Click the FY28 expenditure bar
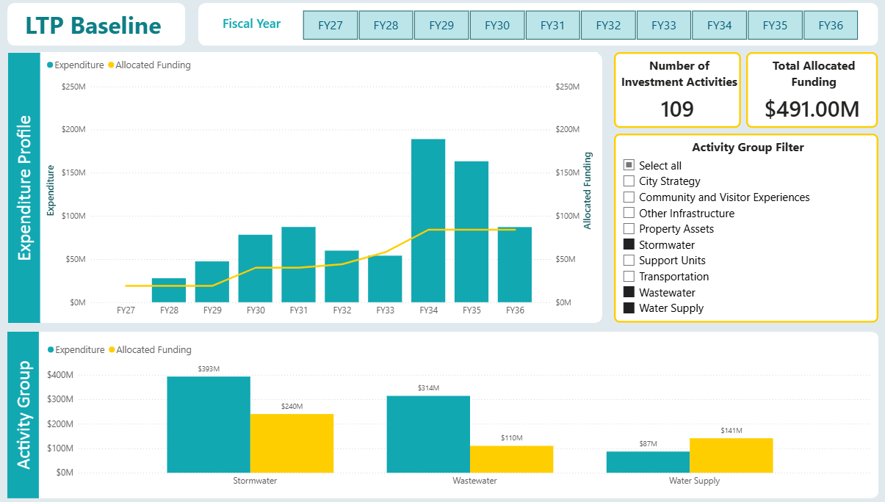Image resolution: width=885 pixels, height=502 pixels. [169, 291]
